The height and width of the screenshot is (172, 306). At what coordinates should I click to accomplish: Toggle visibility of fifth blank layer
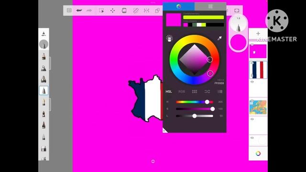pos(252,119)
